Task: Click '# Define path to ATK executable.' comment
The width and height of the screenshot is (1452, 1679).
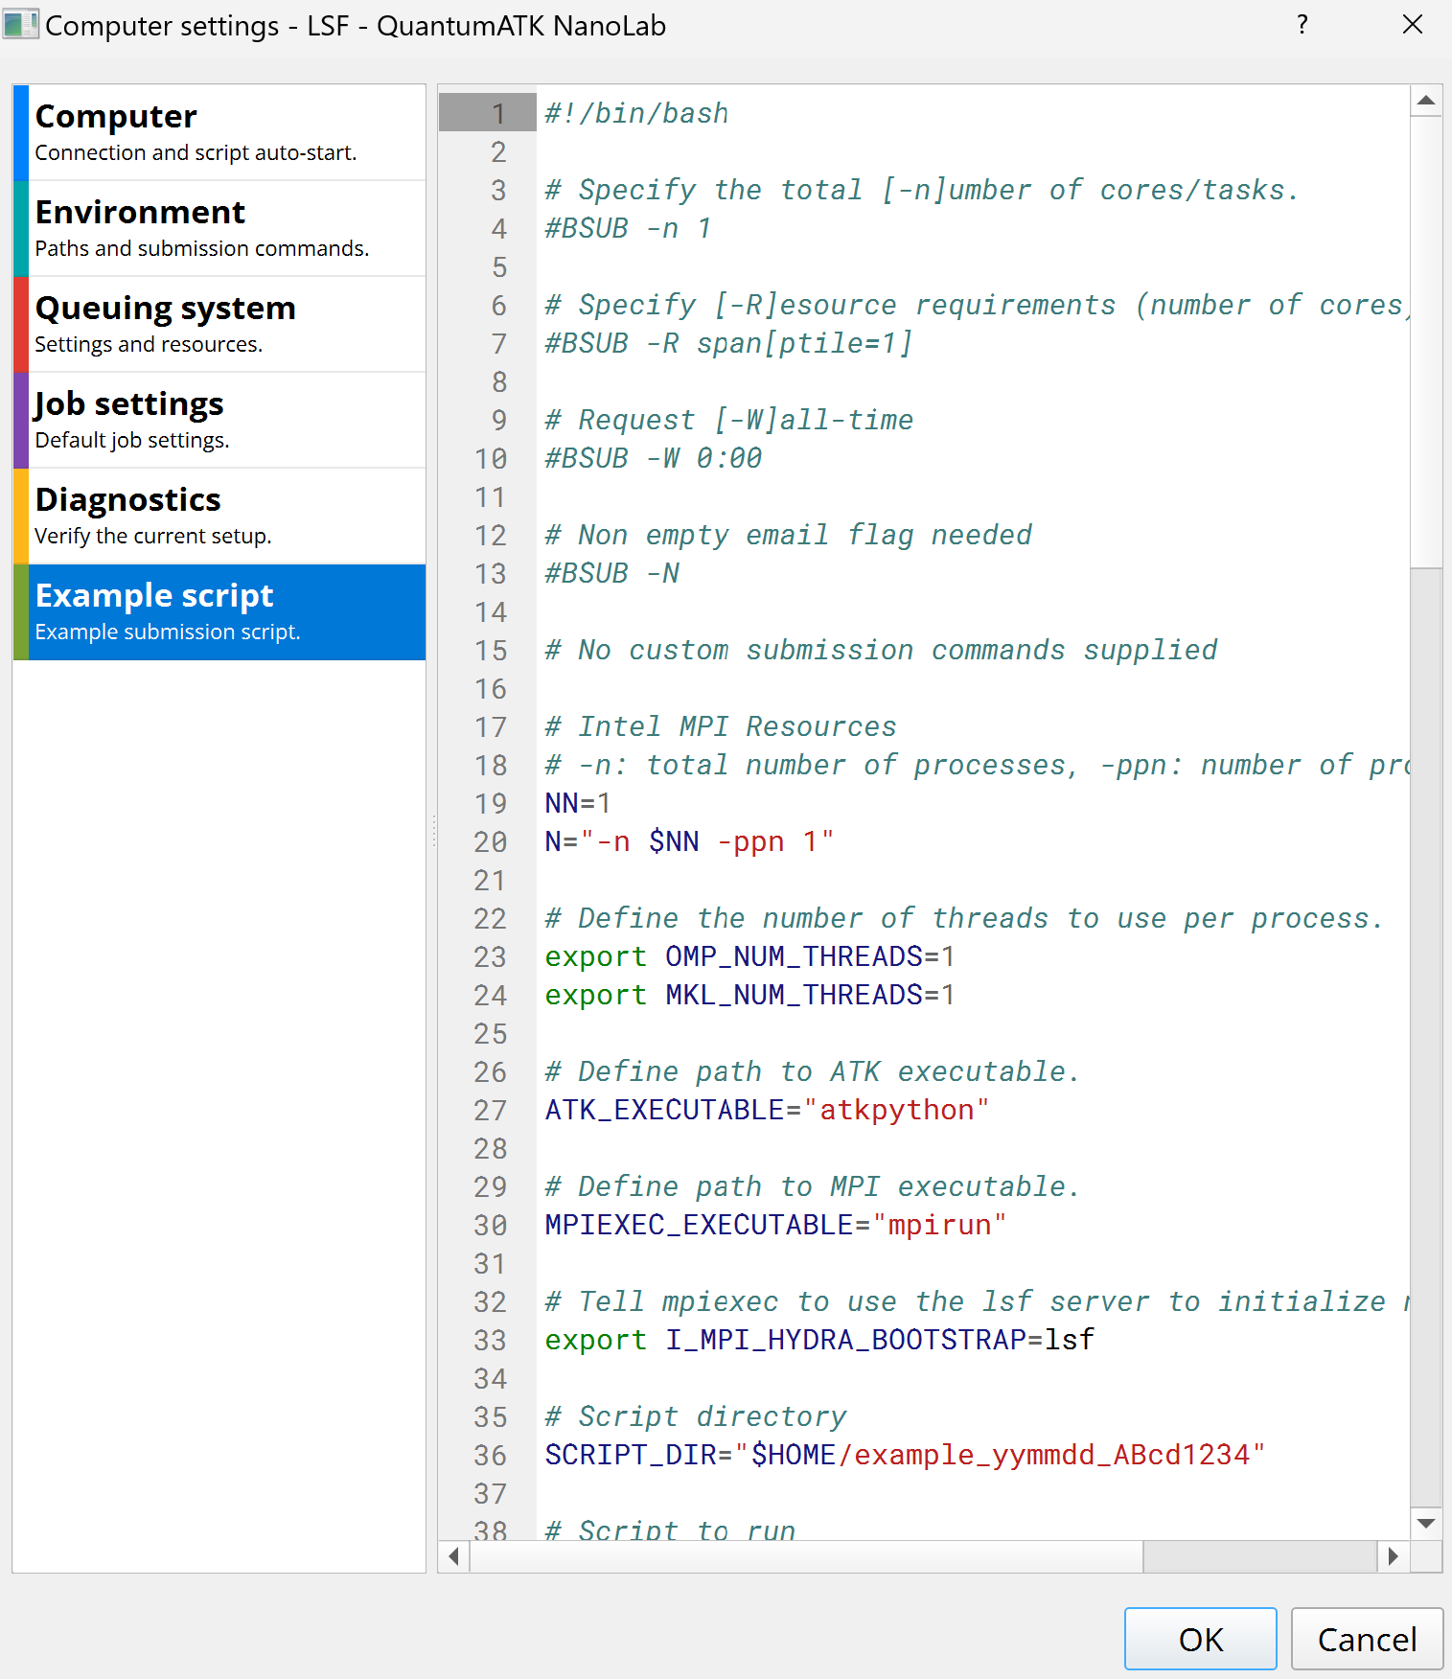Action: click(812, 1071)
